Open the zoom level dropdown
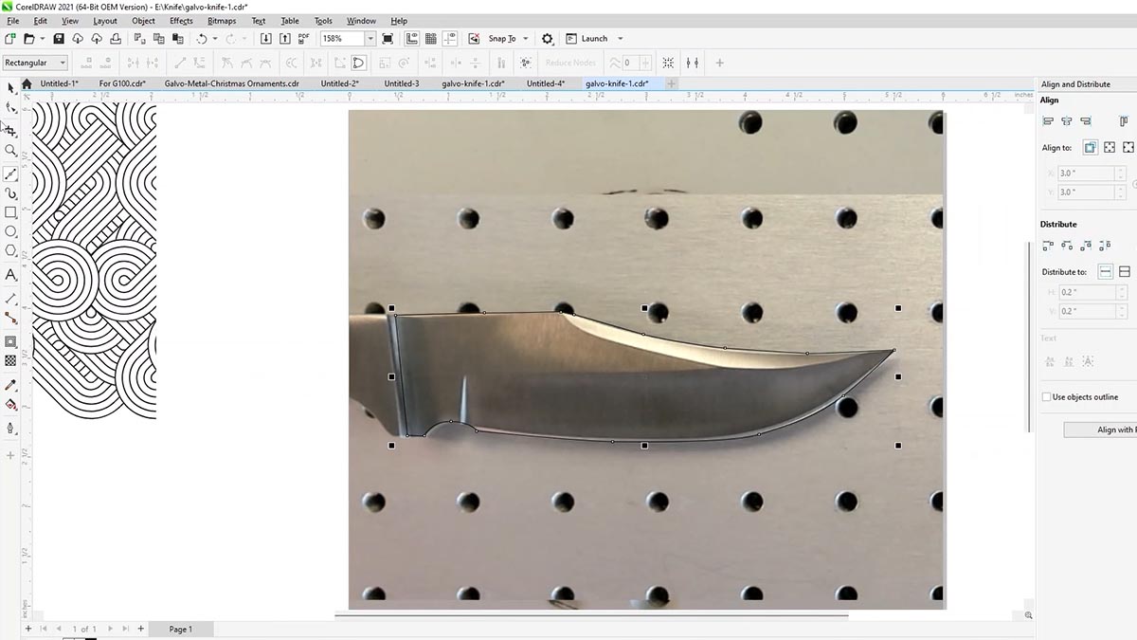 click(370, 39)
